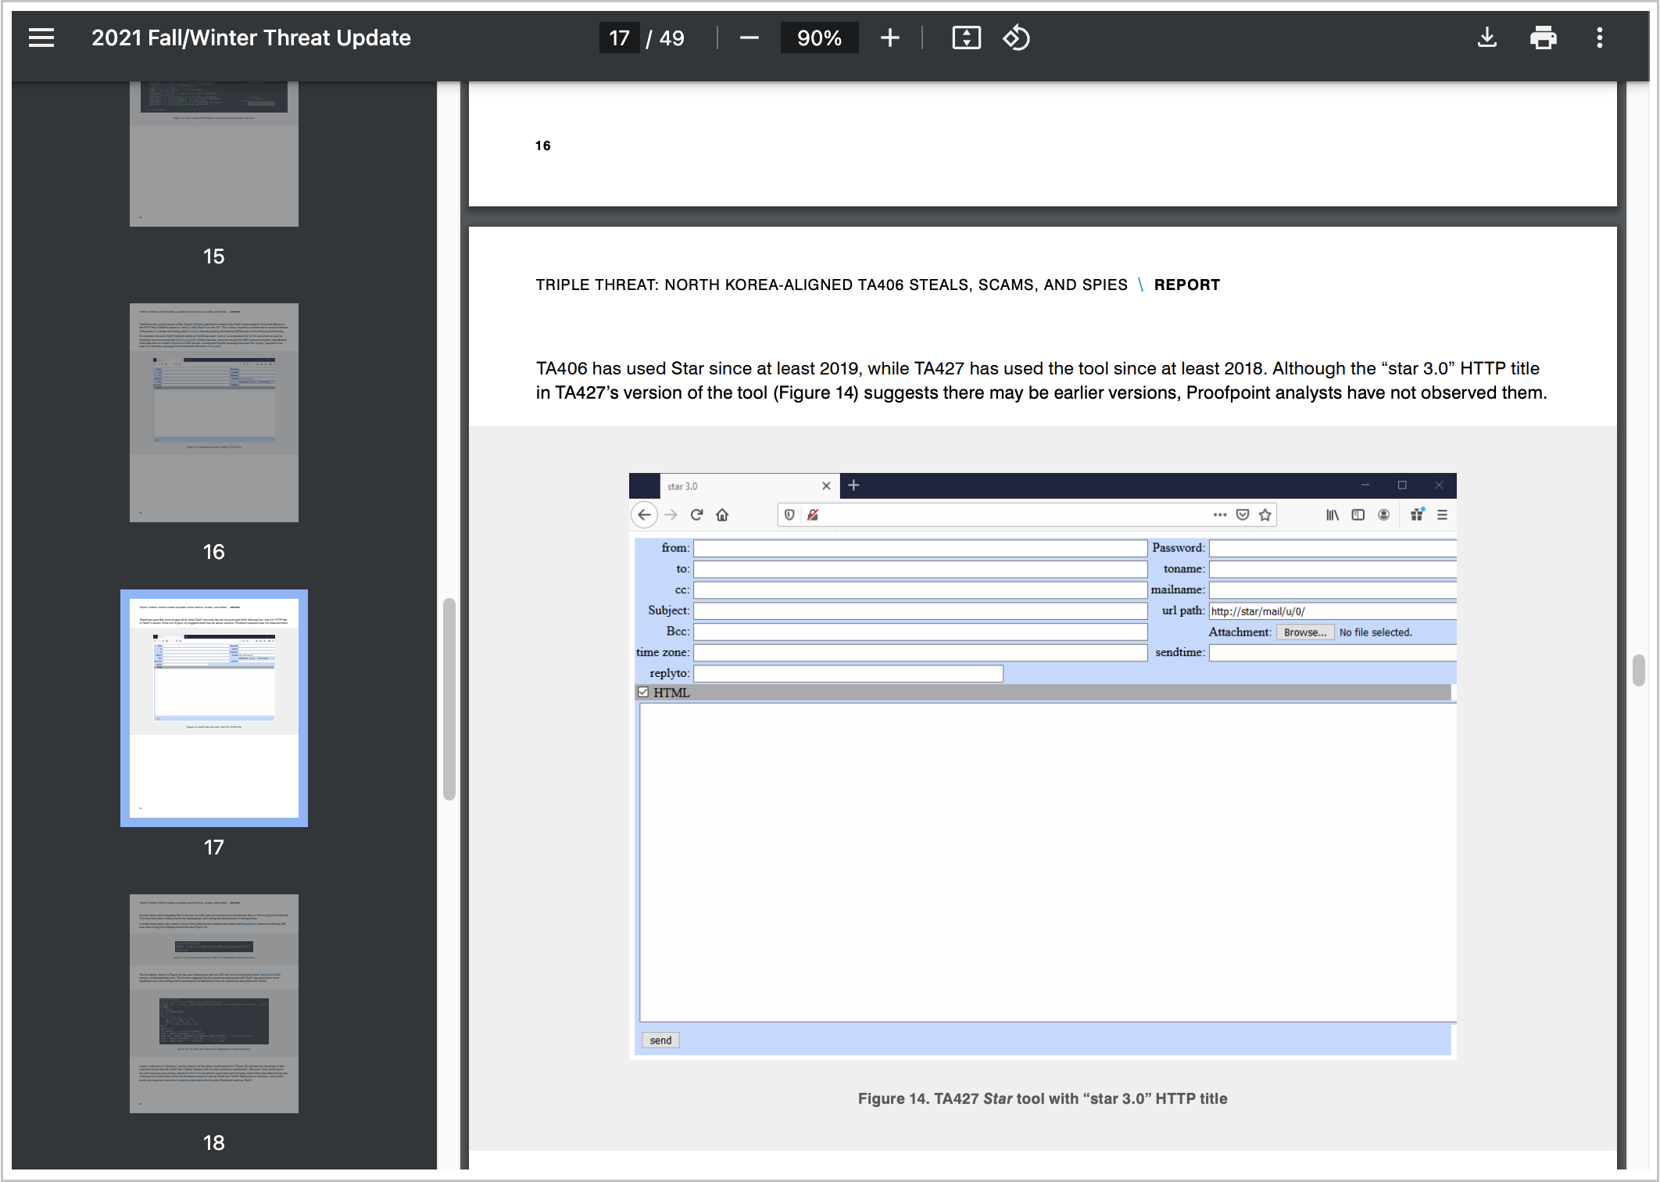Select page 16 thumbnail

click(213, 413)
